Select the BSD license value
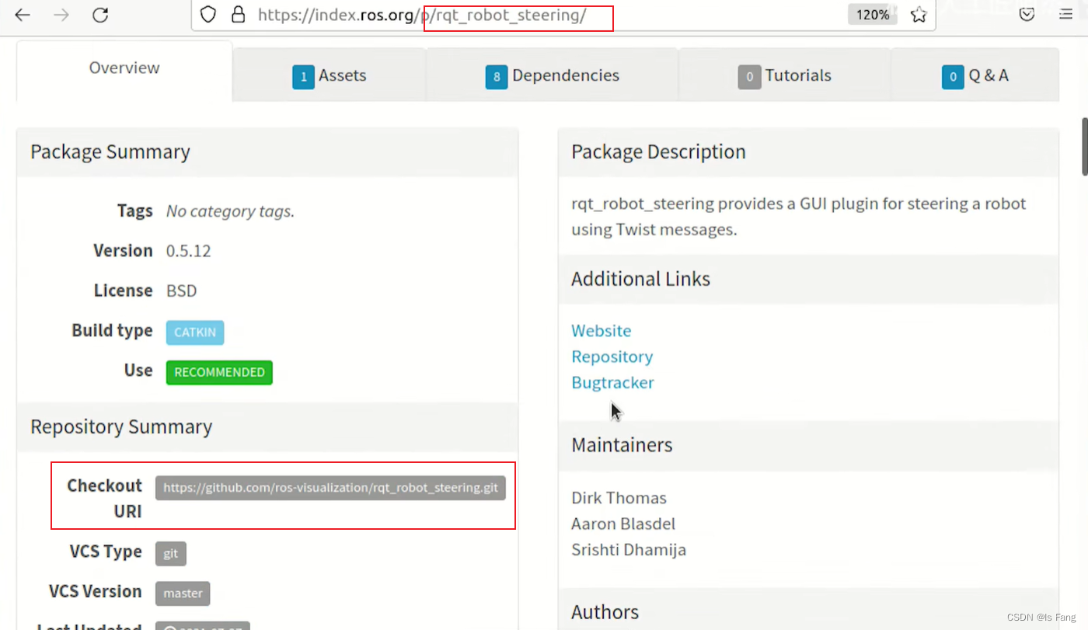 pos(182,291)
